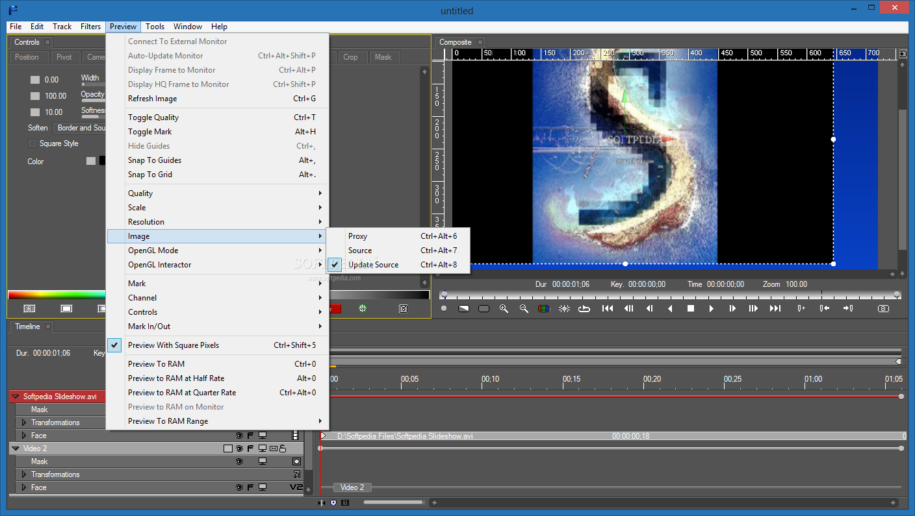Image resolution: width=915 pixels, height=516 pixels.
Task: Step back one frame
Action: click(649, 309)
